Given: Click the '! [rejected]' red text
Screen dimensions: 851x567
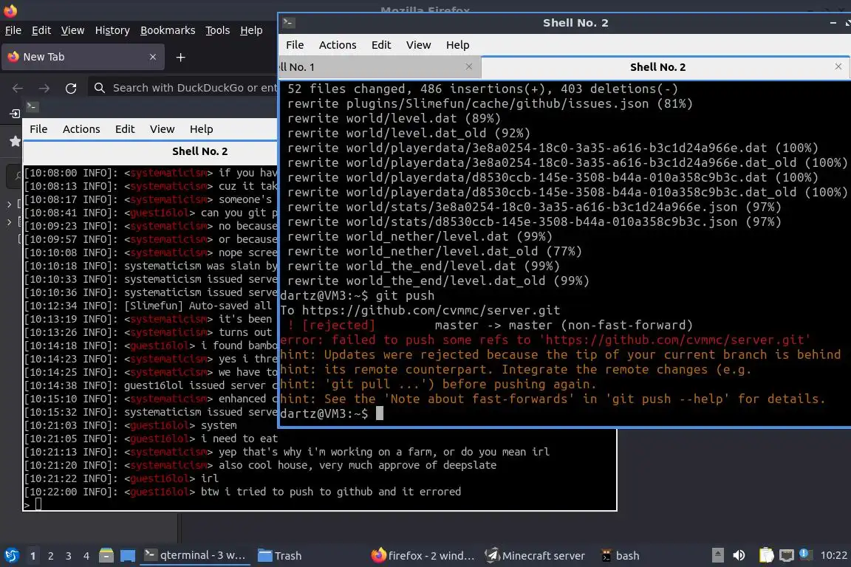Looking at the screenshot, I should point(331,325).
